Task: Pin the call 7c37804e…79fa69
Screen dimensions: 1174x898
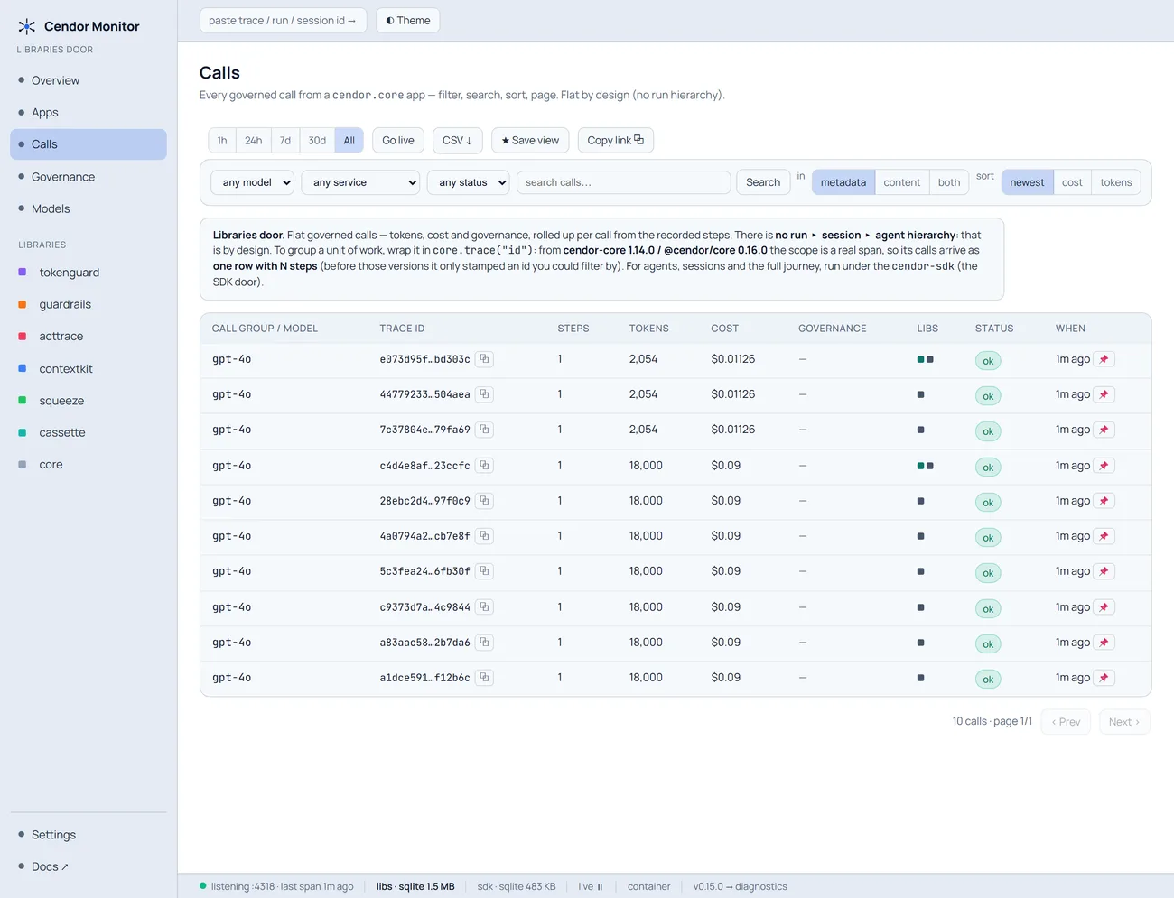Action: point(1104,430)
